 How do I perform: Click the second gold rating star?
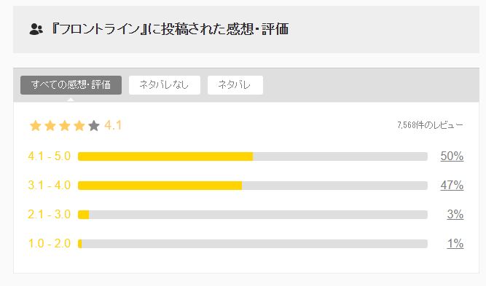[50, 126]
